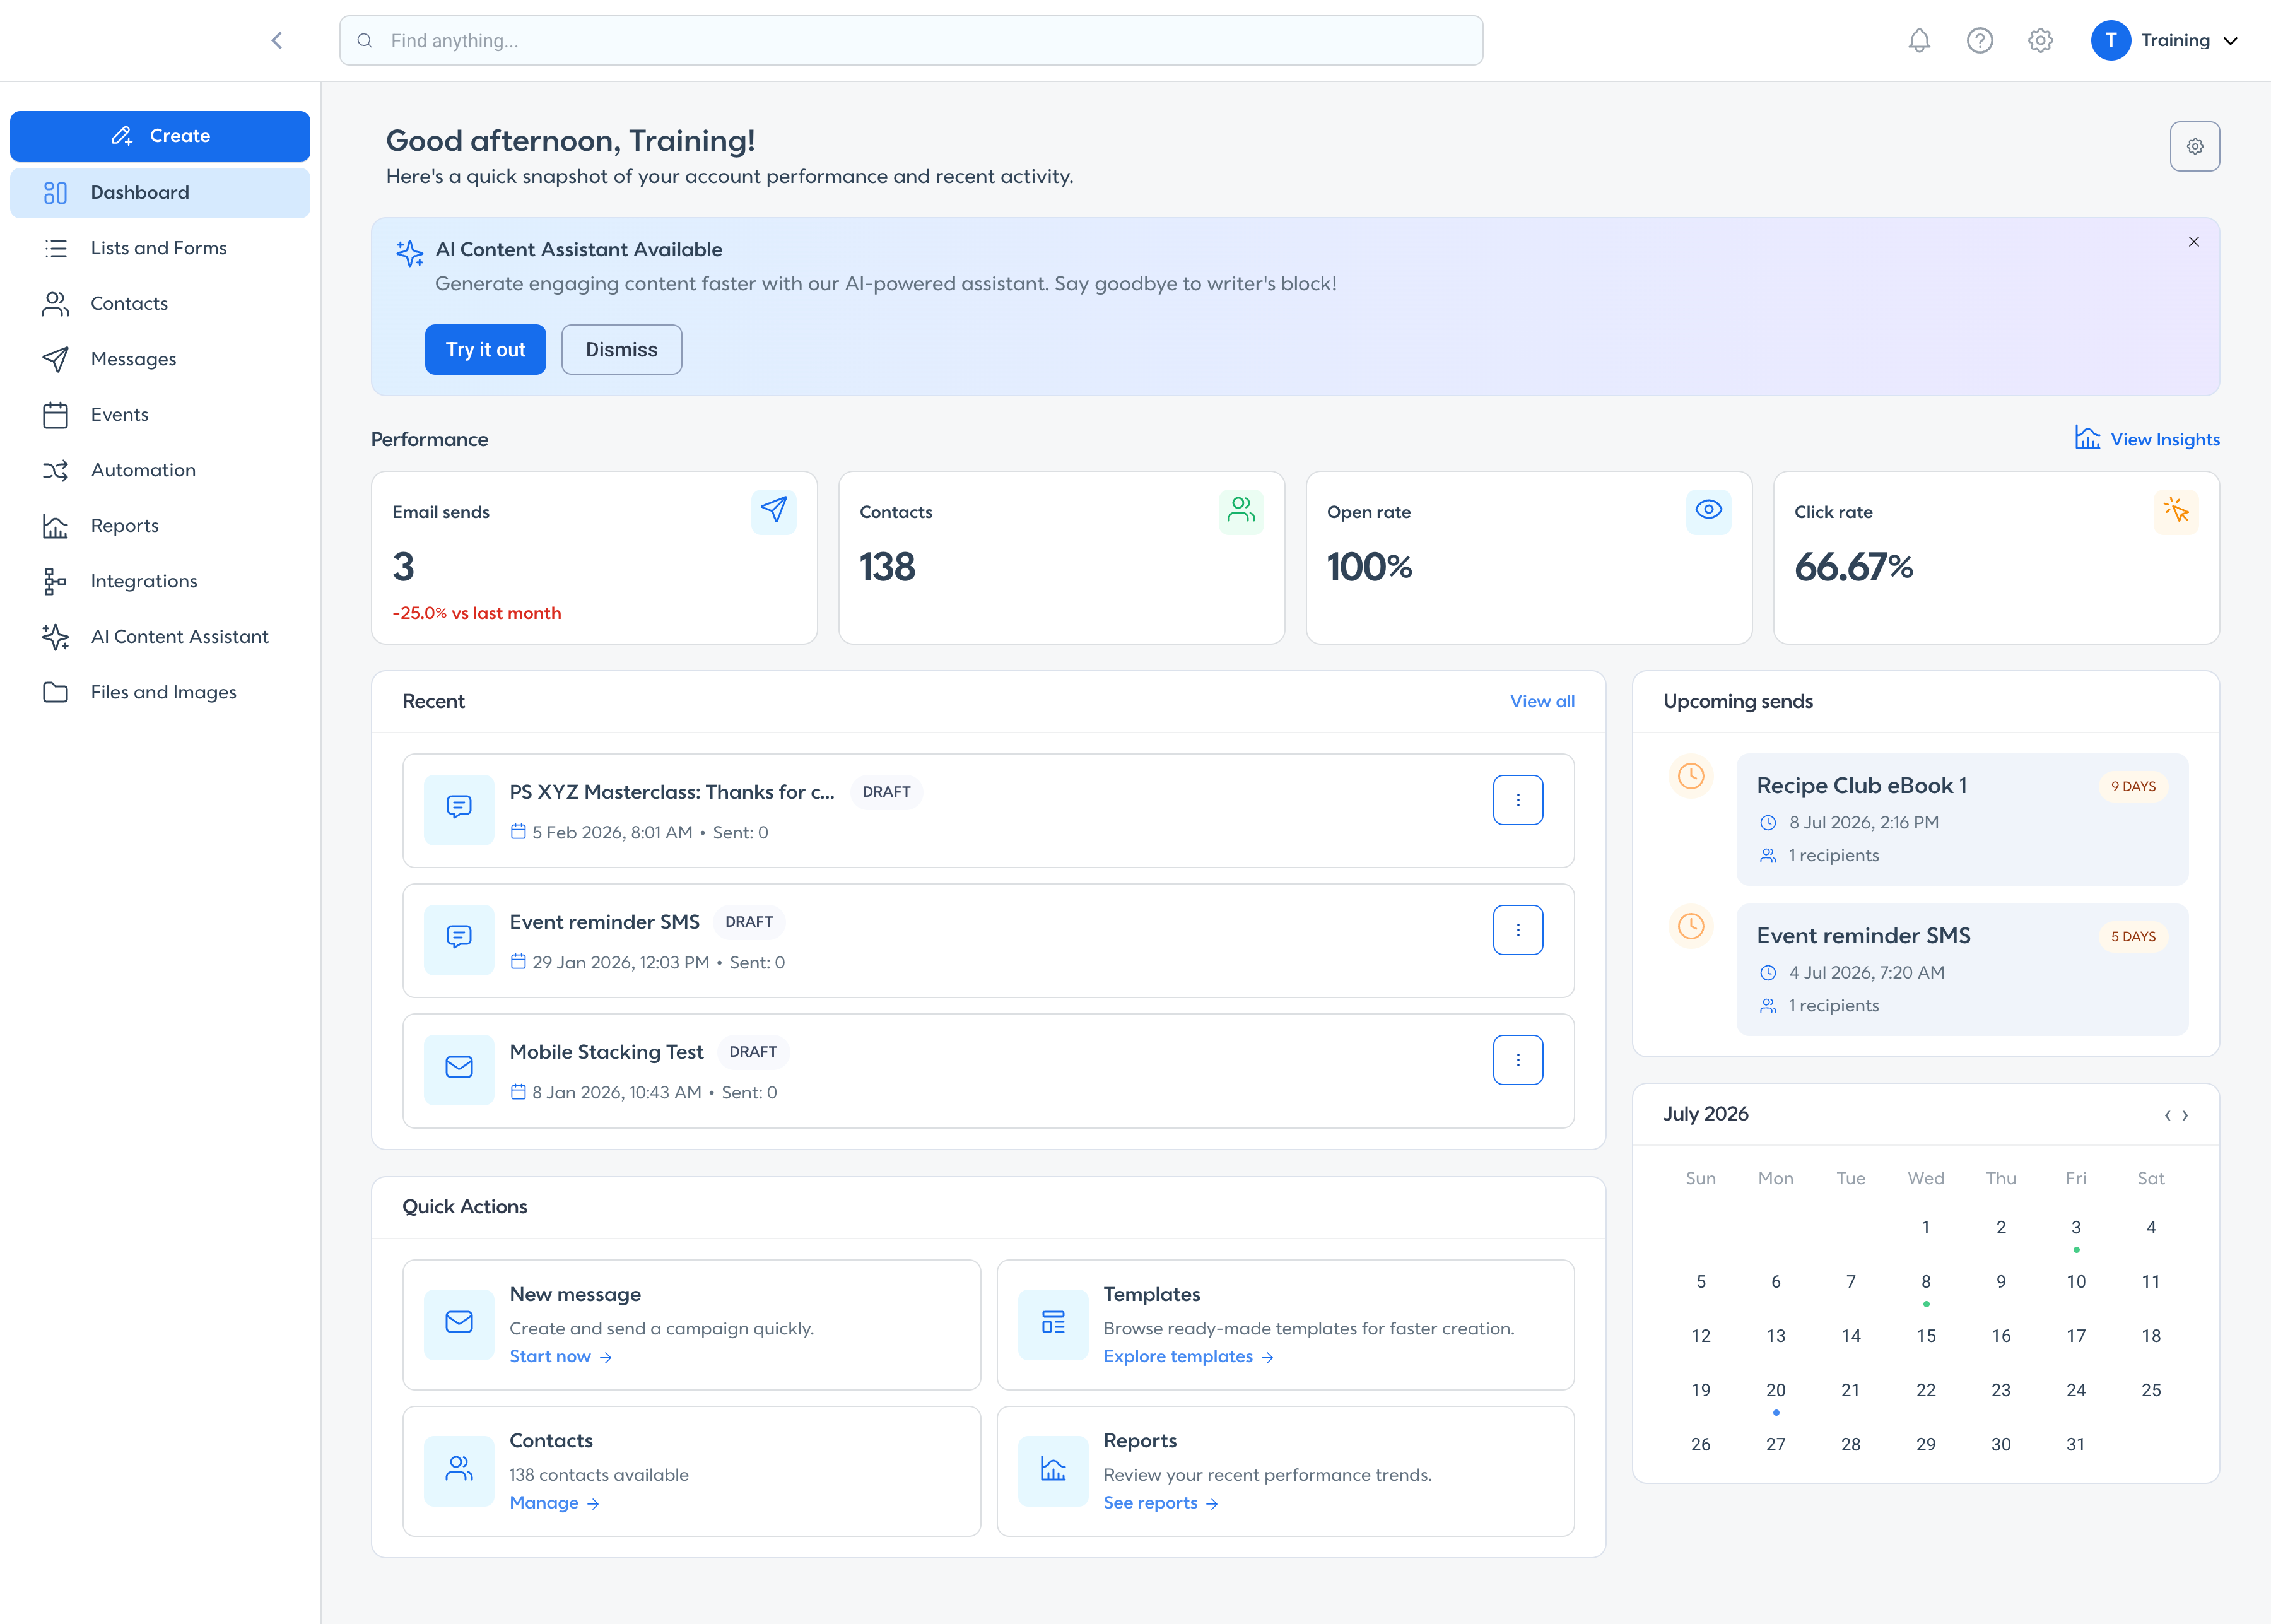Viewport: 2271px width, 1624px height.
Task: Open PS XYZ Masterclass options menu
Action: point(1517,800)
